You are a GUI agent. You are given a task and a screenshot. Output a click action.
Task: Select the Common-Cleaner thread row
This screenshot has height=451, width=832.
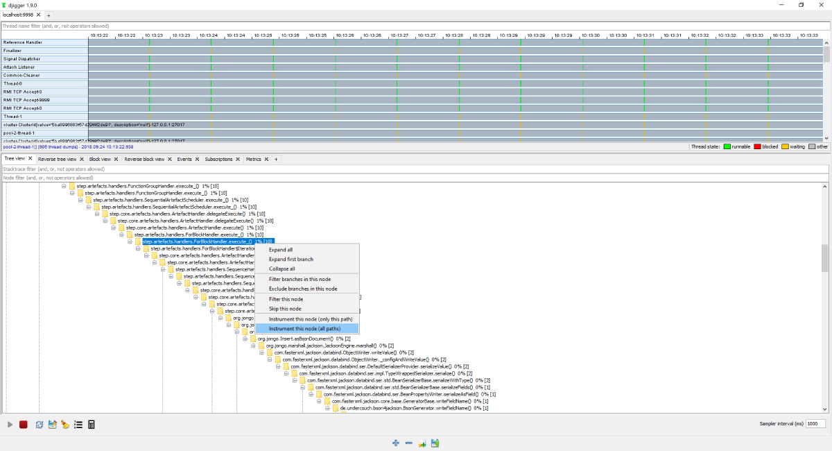[x=44, y=75]
